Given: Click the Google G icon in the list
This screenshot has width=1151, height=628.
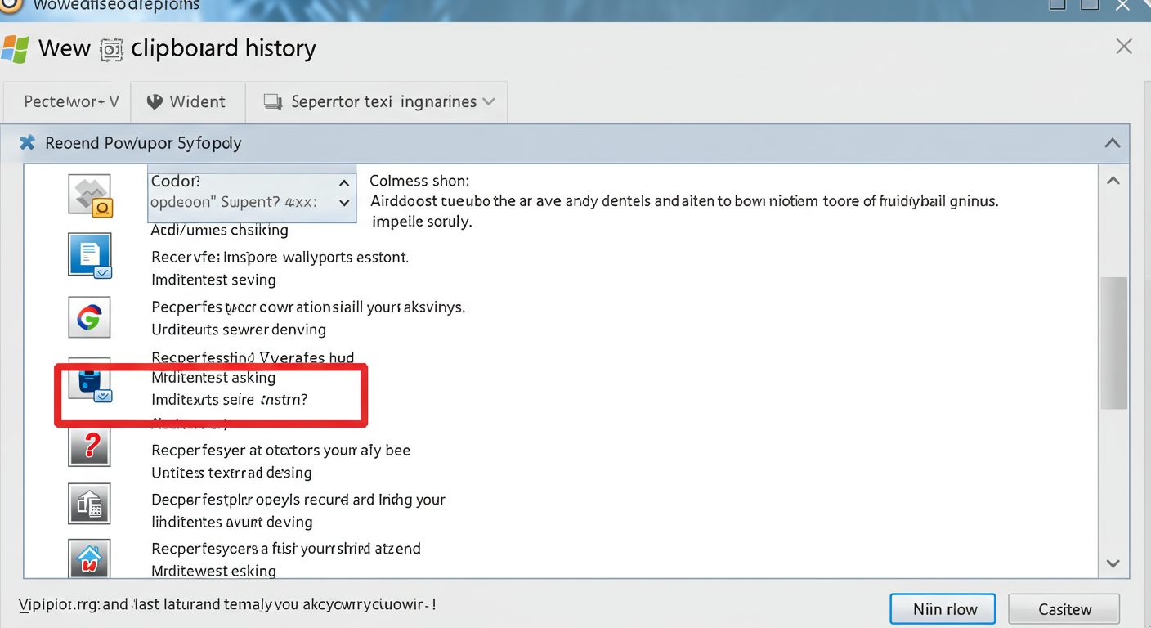Looking at the screenshot, I should [x=89, y=317].
